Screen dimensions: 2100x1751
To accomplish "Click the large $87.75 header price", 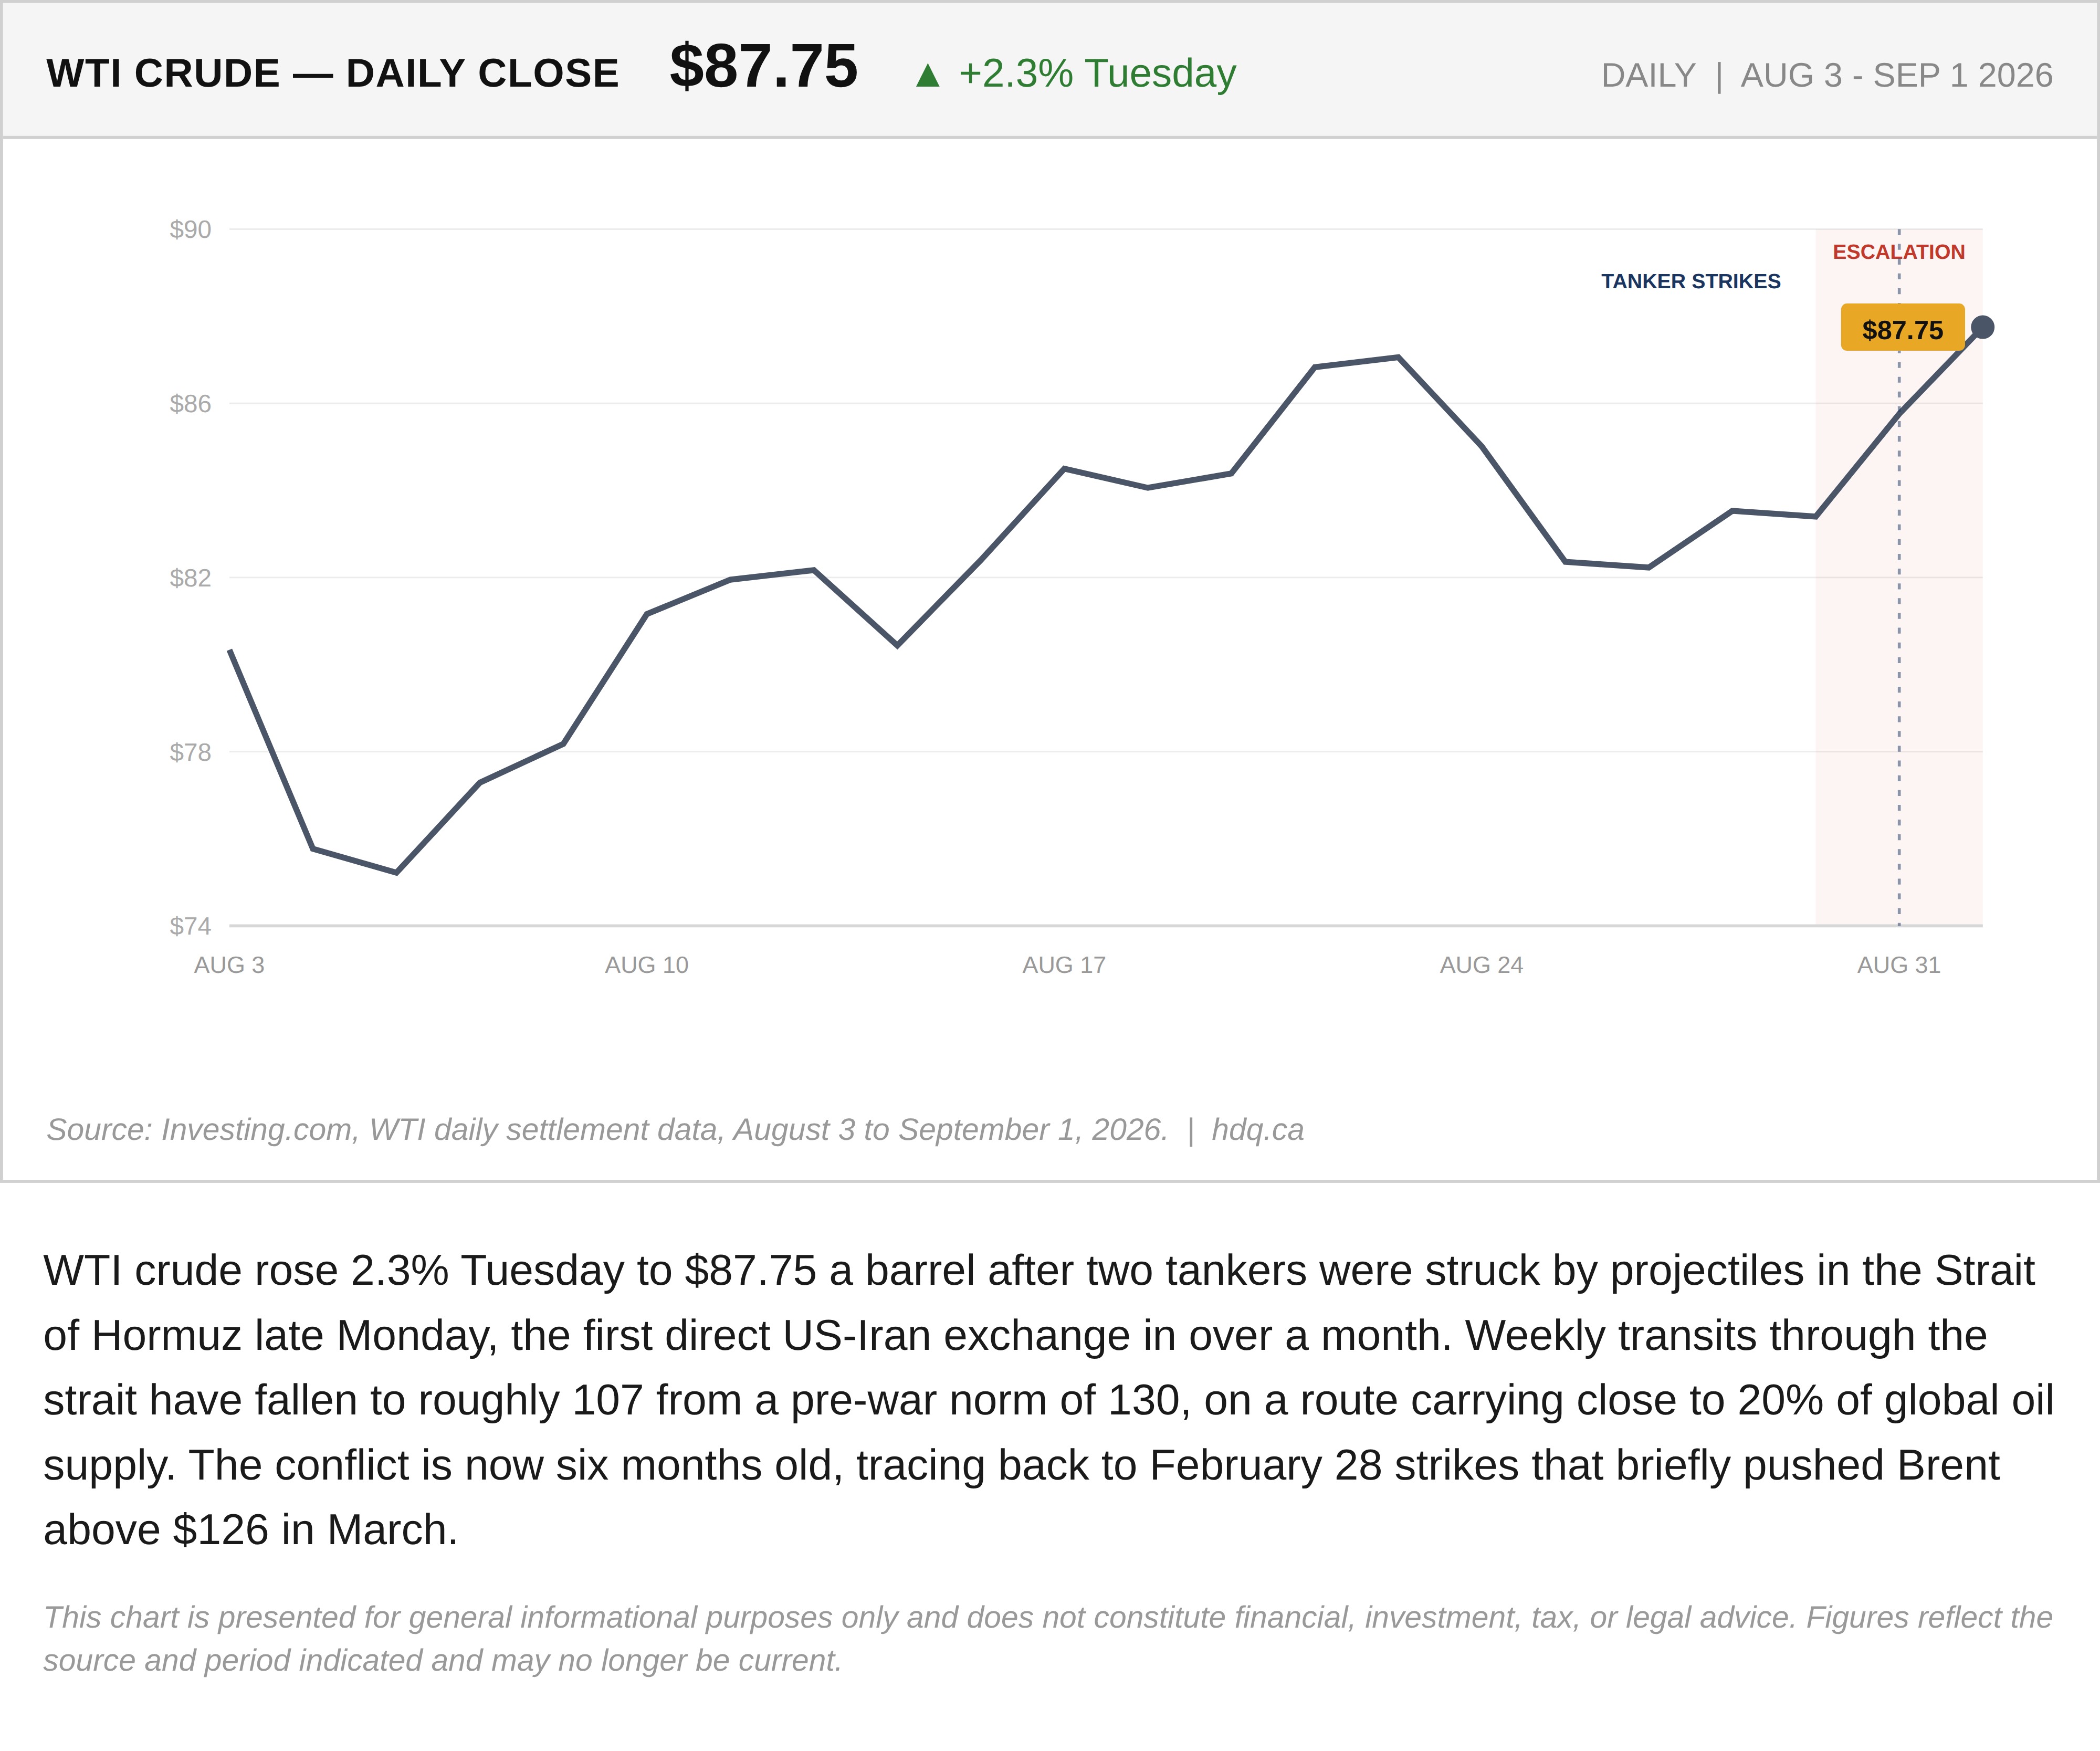I will coord(763,67).
